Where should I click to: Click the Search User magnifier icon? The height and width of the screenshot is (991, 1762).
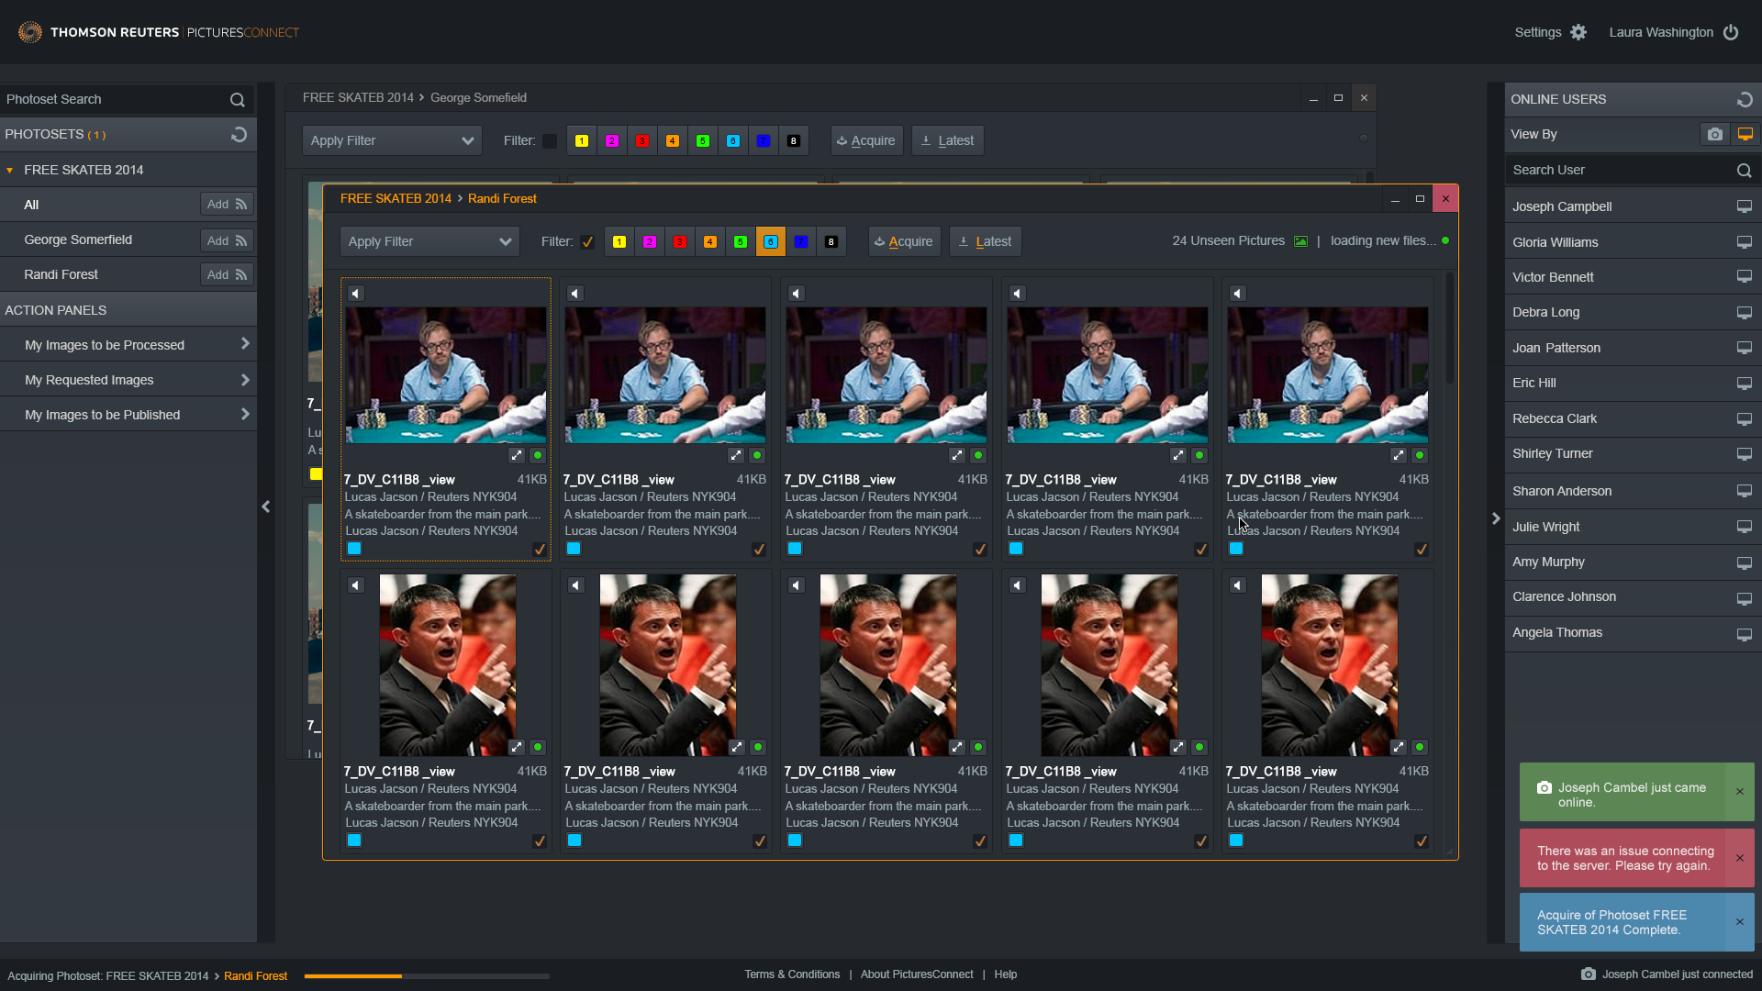(1744, 171)
